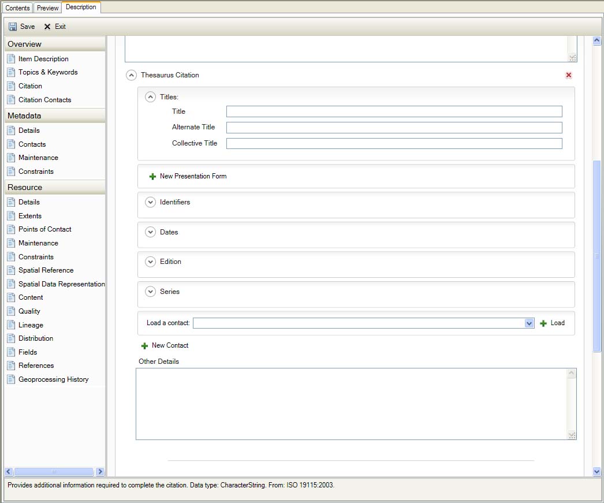Collapse the Thesaurus Citation section
This screenshot has height=503, width=604.
pyautogui.click(x=131, y=75)
